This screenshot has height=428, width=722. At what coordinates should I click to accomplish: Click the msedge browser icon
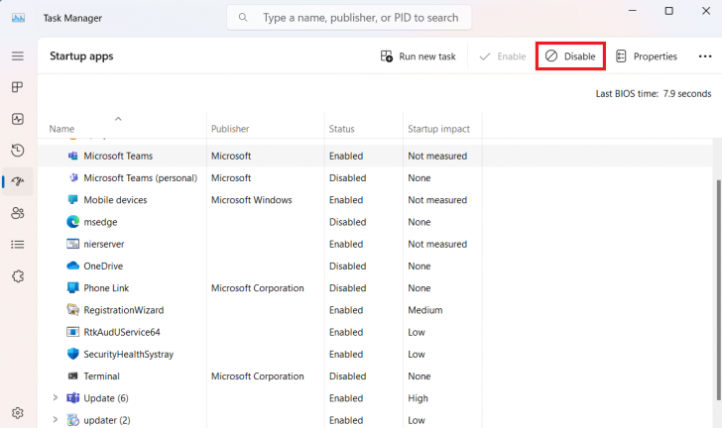(x=72, y=222)
